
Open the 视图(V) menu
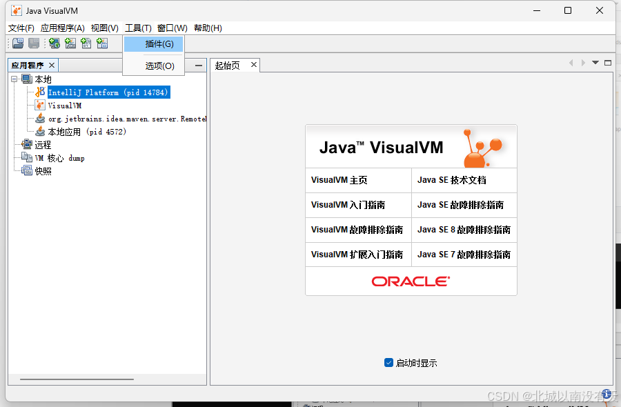(105, 28)
